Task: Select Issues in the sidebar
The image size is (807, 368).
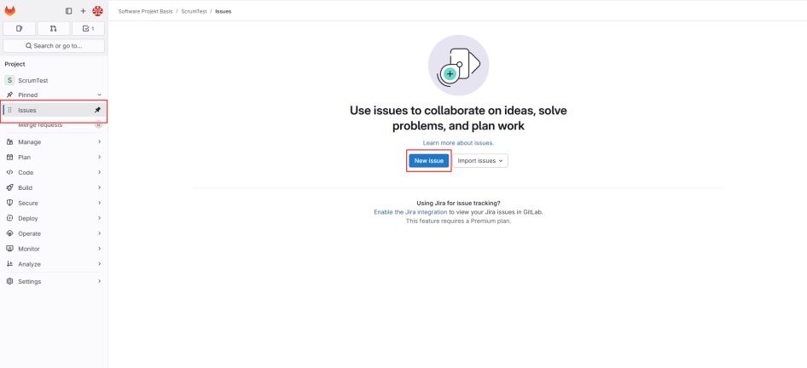Action: tap(27, 110)
